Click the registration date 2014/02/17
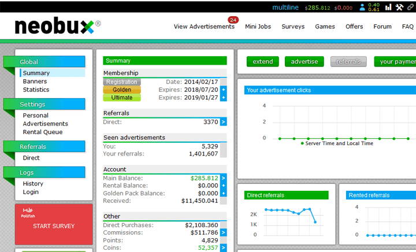416x252 pixels. pos(201,82)
